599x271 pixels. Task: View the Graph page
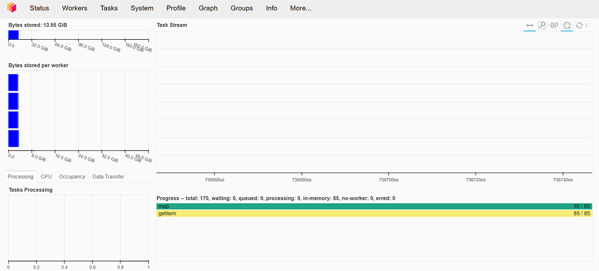pyautogui.click(x=208, y=8)
